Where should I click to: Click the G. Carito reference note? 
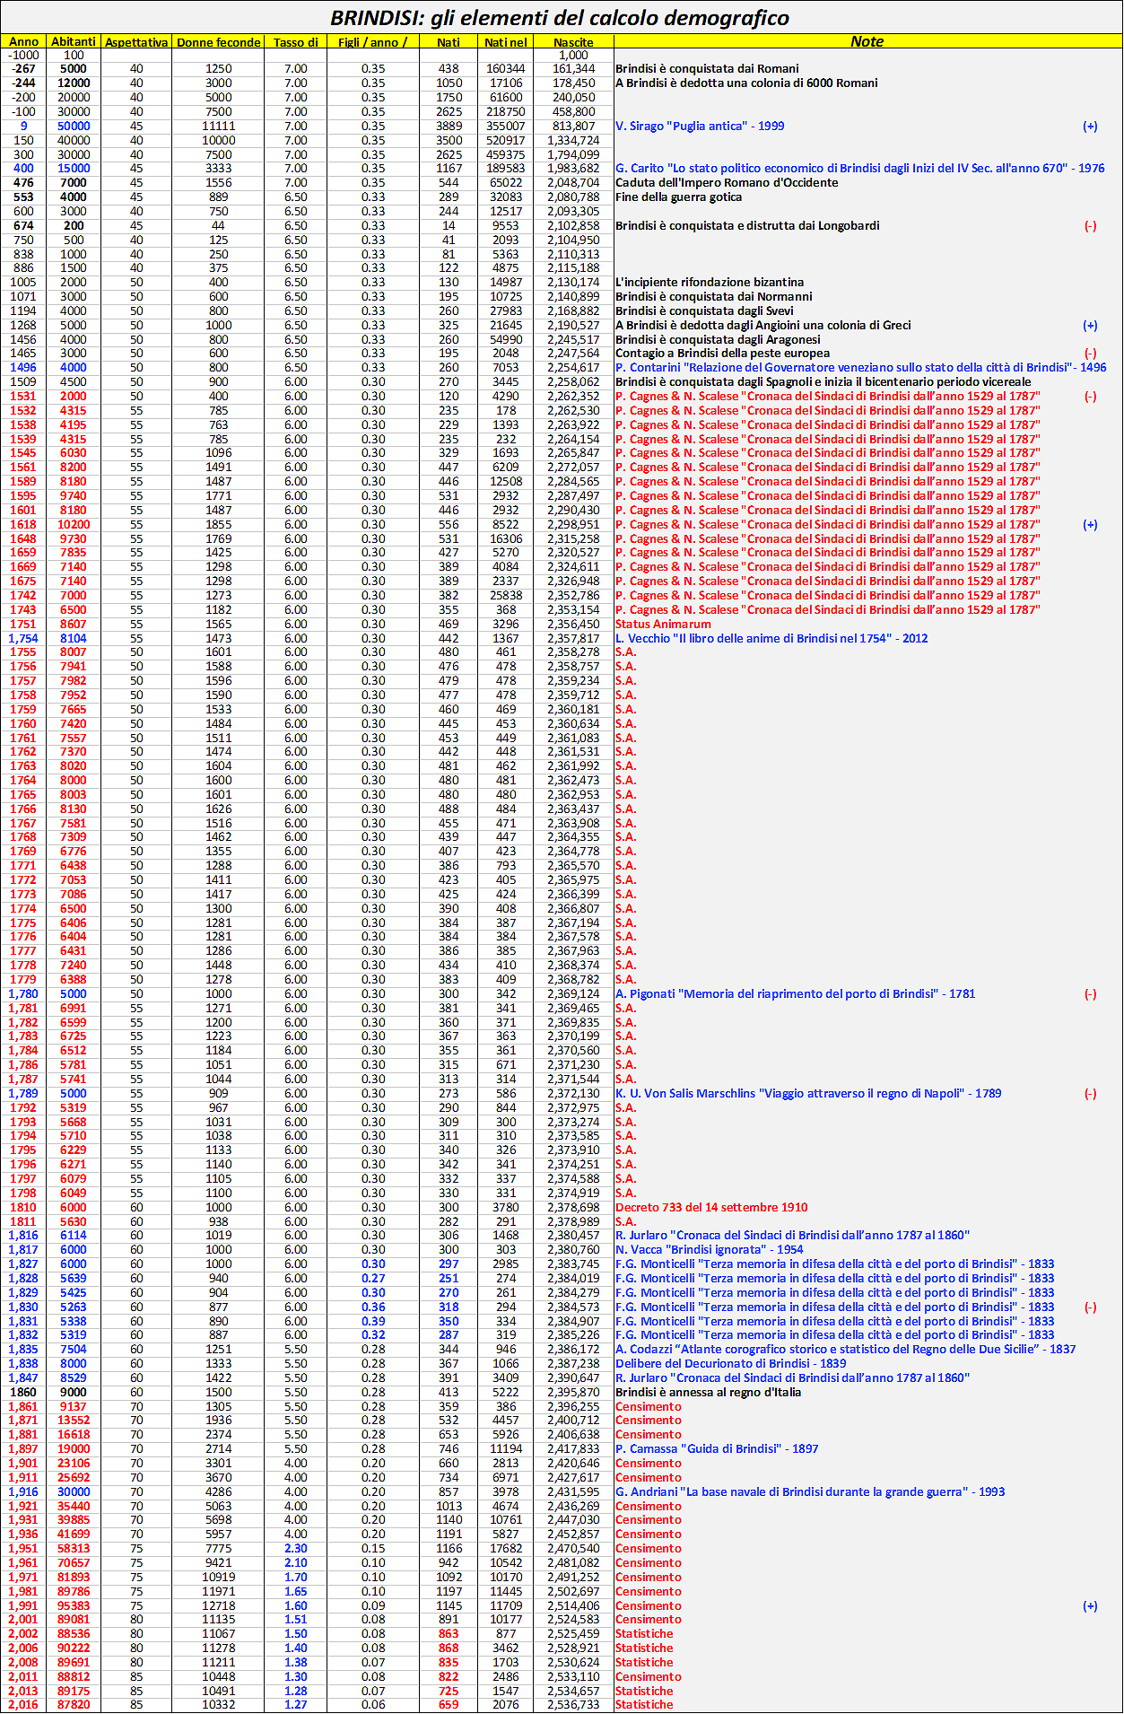(x=859, y=168)
